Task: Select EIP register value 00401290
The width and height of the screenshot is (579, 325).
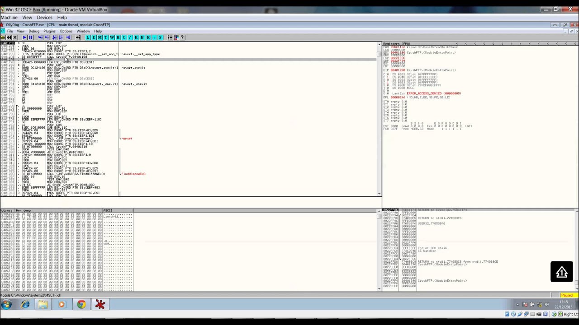Action: click(398, 70)
